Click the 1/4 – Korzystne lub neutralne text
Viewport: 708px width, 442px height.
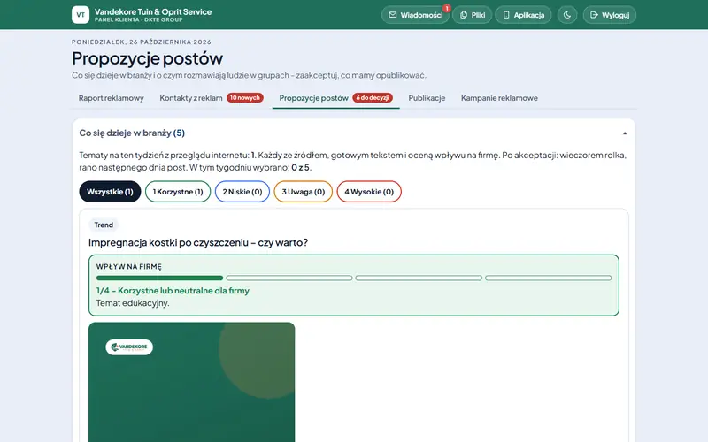pos(173,291)
